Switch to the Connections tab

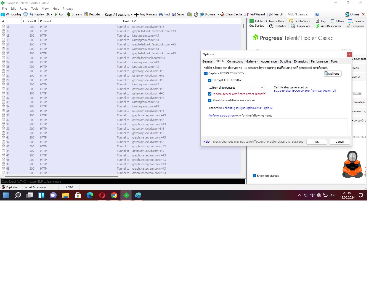click(x=235, y=61)
